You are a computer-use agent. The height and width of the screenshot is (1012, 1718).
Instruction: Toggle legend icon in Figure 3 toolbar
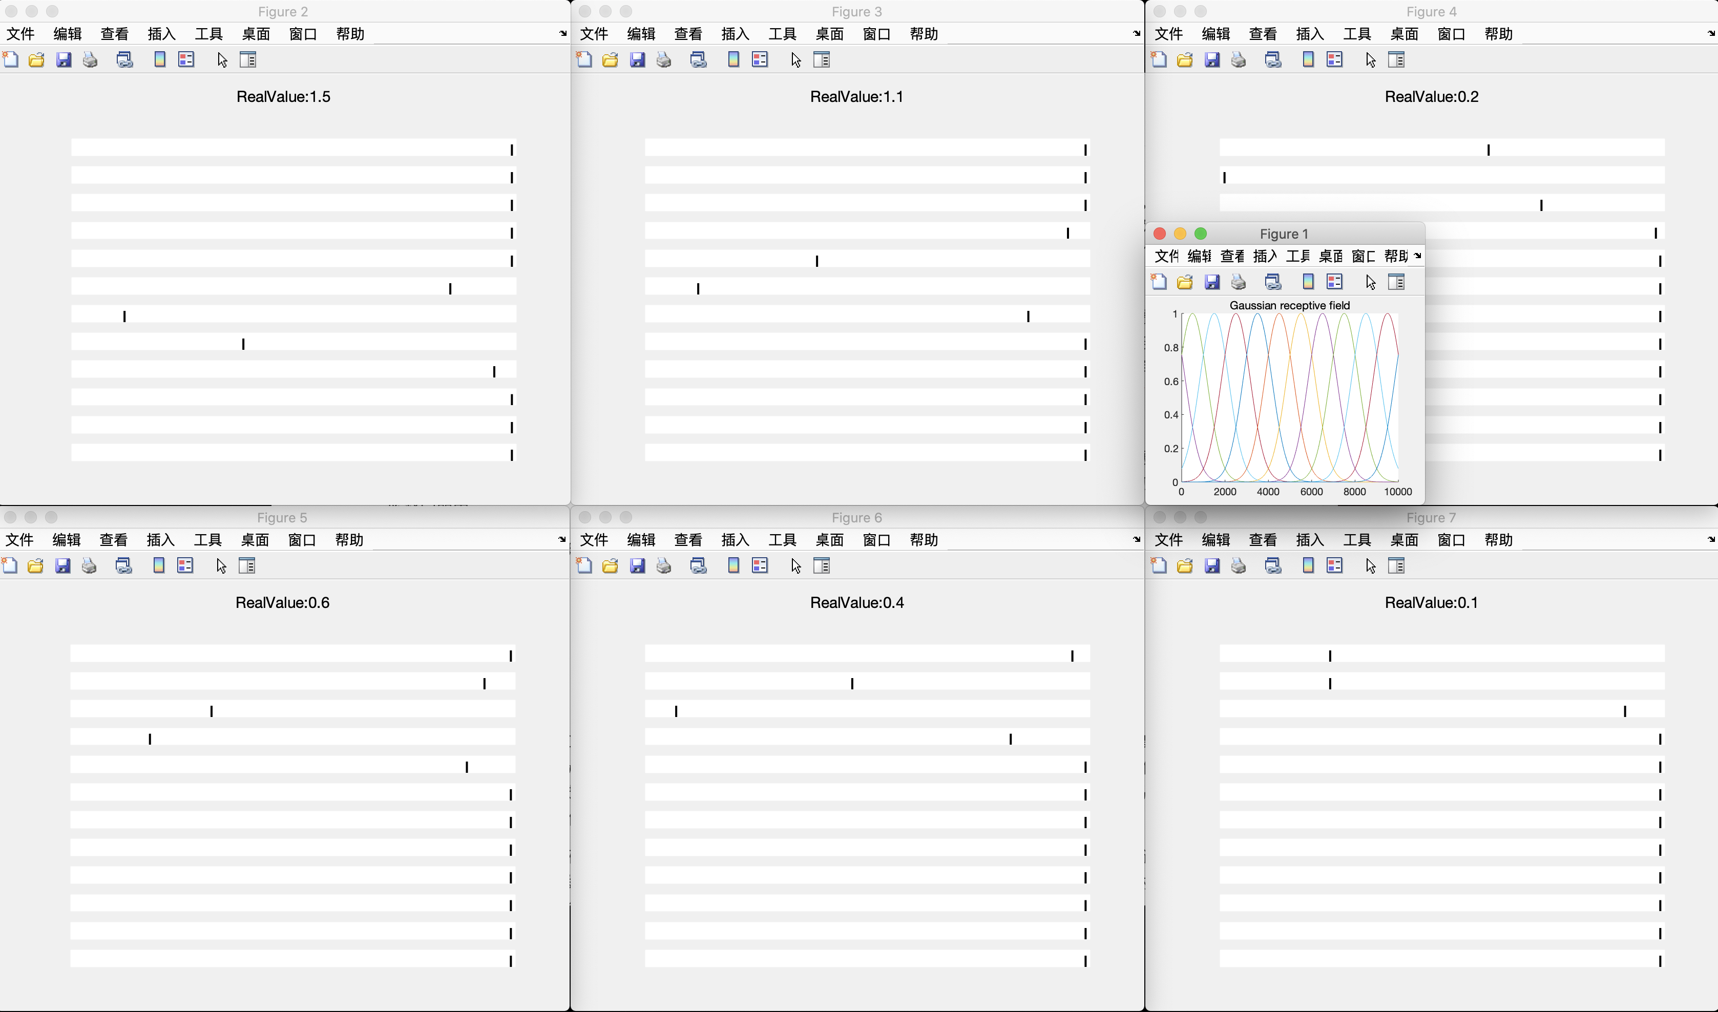point(760,60)
